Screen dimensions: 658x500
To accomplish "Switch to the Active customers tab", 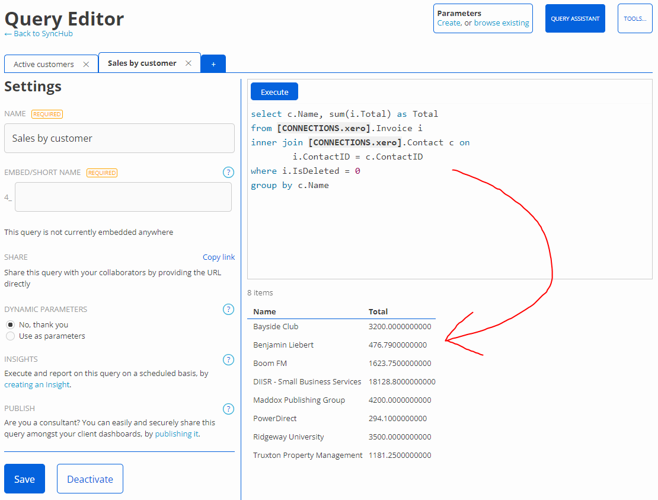I will point(44,64).
